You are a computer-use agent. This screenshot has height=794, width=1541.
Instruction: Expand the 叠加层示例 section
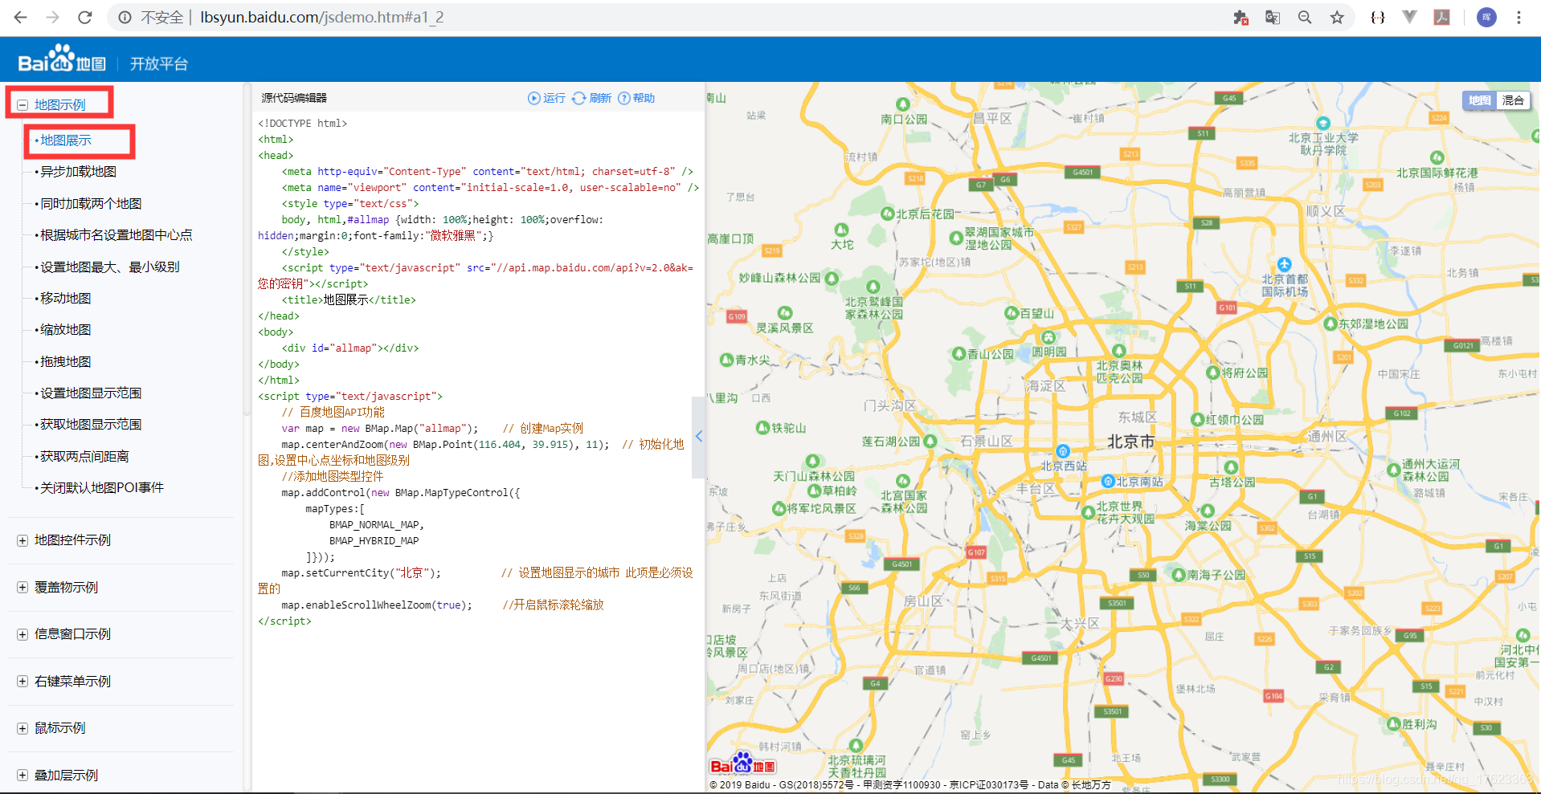click(22, 775)
